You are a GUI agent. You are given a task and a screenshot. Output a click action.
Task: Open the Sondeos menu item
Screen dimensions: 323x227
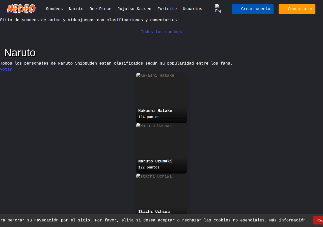54,9
